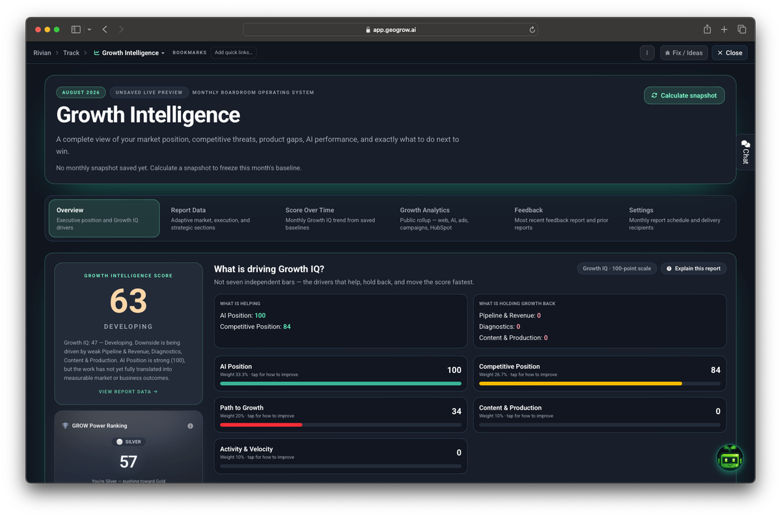Click the app.geogrow.ai address bar
Image resolution: width=781 pixels, height=517 pixels.
pos(390,29)
